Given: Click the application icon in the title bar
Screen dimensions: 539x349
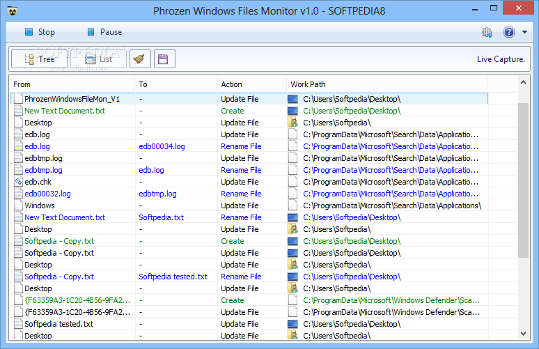Looking at the screenshot, I should click(13, 11).
